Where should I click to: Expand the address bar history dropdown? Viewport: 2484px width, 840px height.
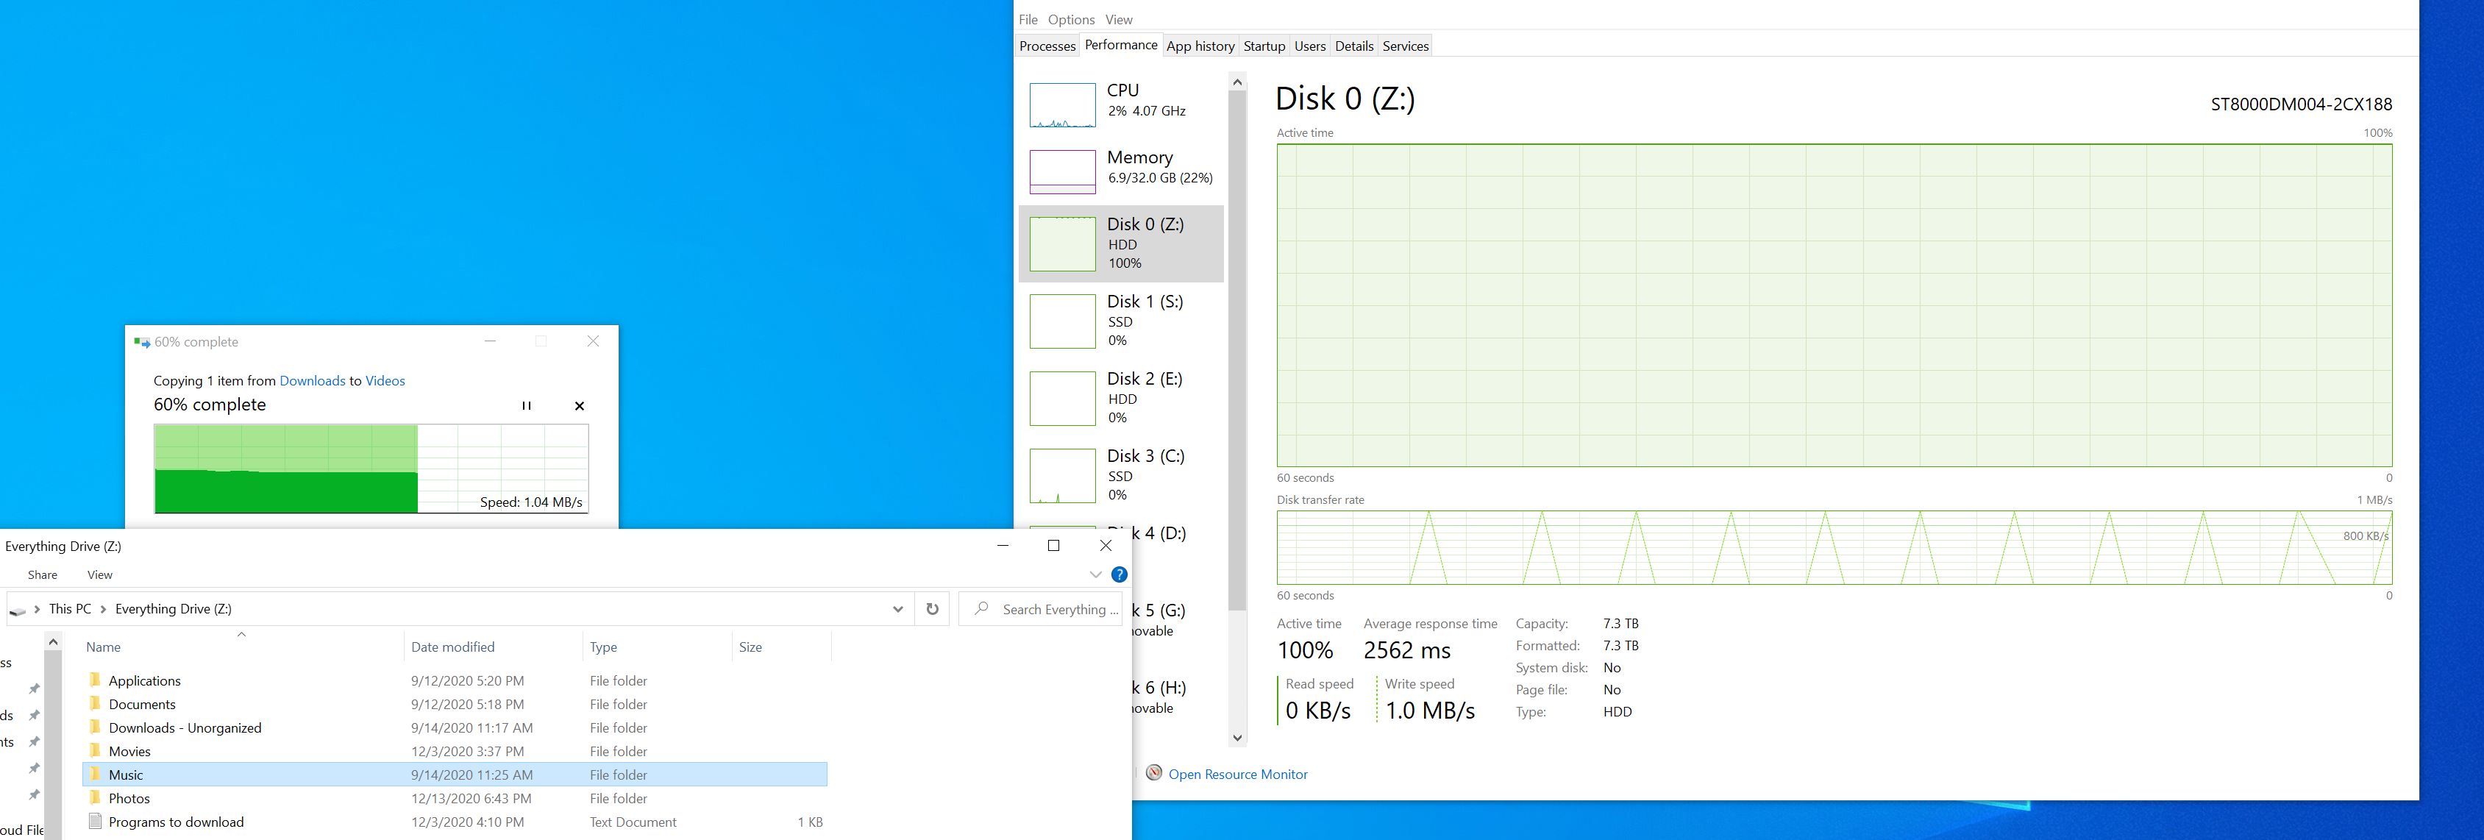tap(897, 608)
